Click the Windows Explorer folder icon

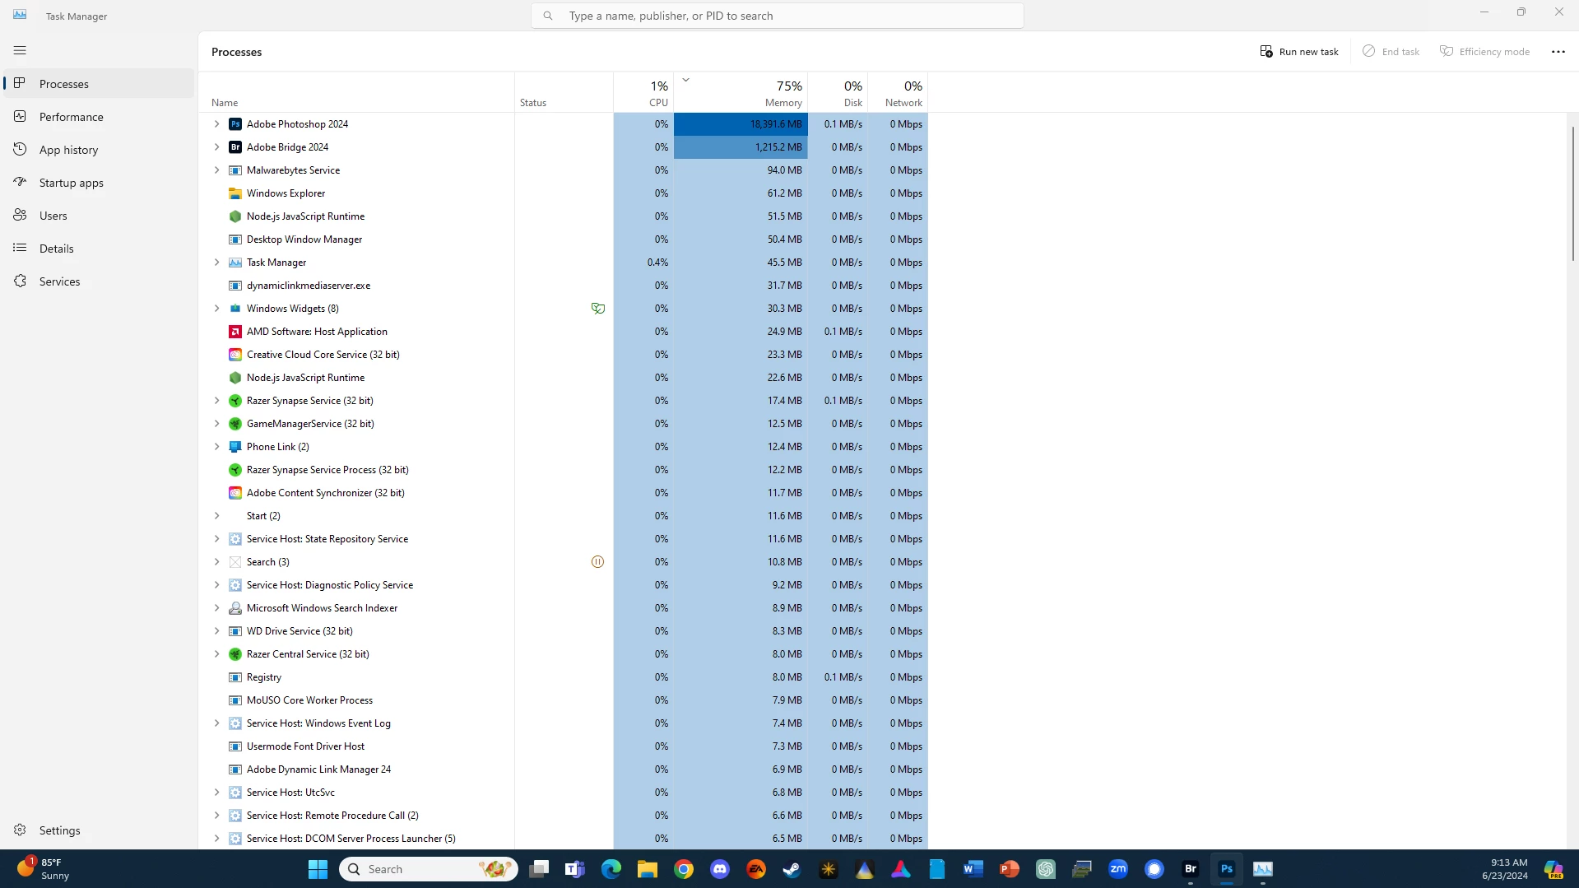click(x=235, y=193)
